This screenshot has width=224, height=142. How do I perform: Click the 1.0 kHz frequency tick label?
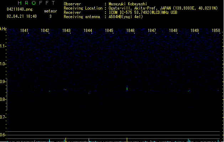click(2, 64)
